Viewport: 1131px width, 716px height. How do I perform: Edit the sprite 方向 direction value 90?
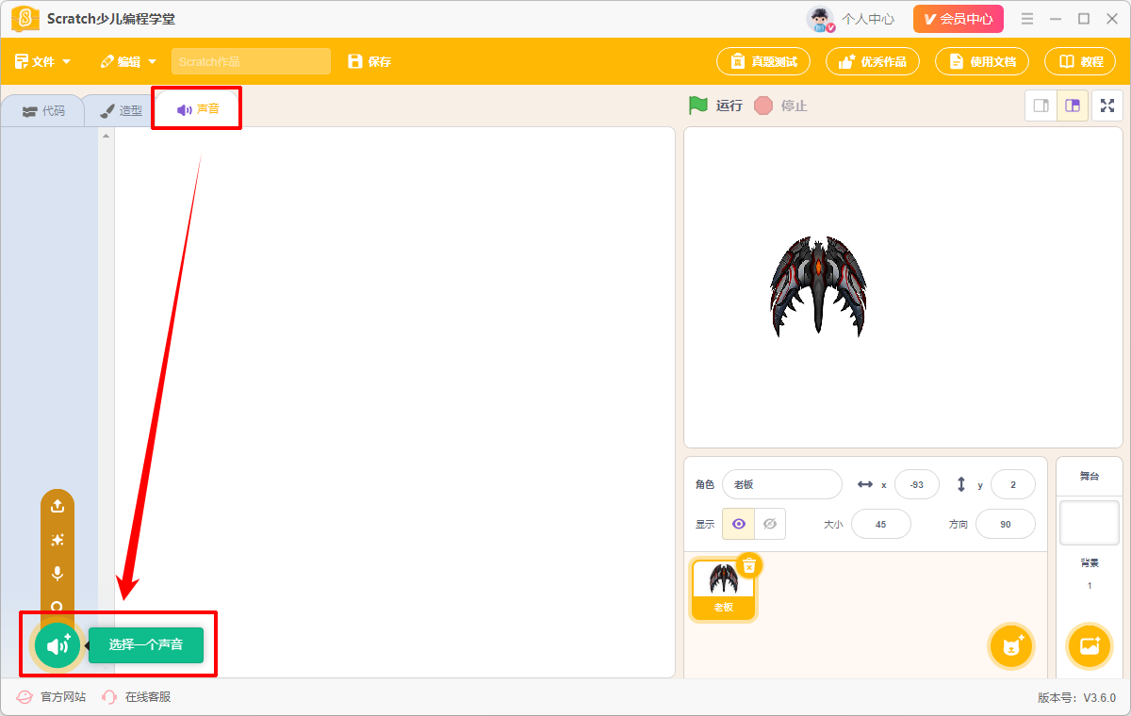point(1006,524)
